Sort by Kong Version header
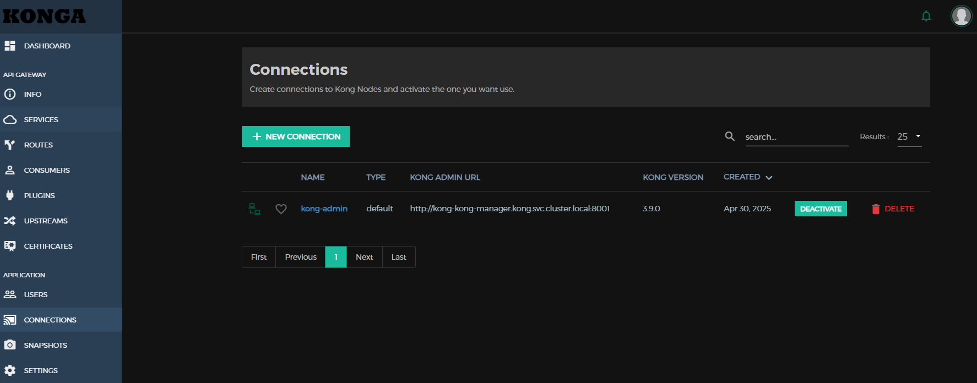Viewport: 977px width, 383px height. click(673, 177)
